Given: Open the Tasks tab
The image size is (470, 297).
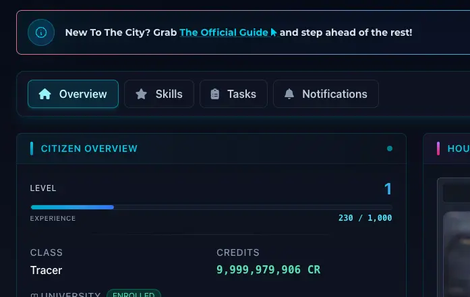Looking at the screenshot, I should coord(233,94).
